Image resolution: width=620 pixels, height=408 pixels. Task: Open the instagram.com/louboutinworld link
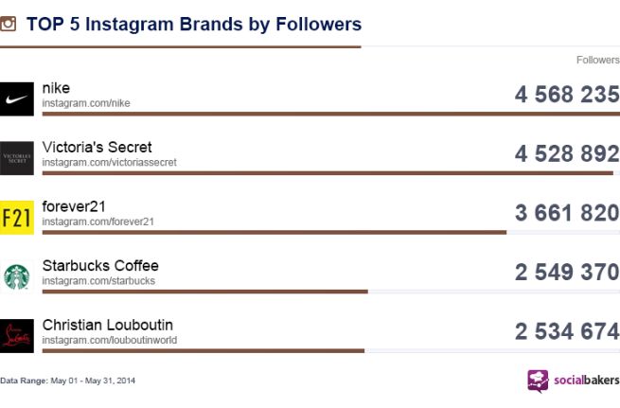point(109,340)
